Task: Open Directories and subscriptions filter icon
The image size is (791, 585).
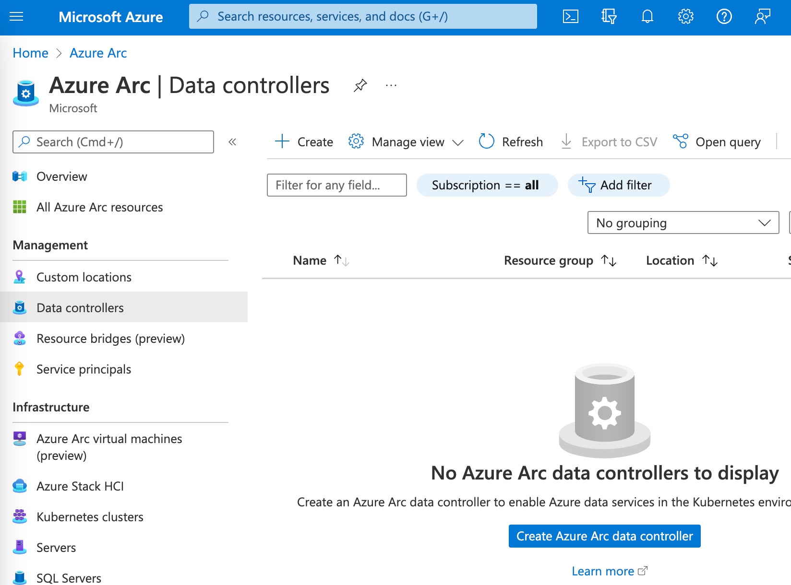Action: [x=609, y=17]
